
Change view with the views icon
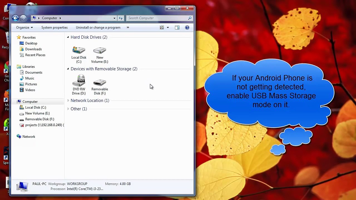[x=162, y=27]
